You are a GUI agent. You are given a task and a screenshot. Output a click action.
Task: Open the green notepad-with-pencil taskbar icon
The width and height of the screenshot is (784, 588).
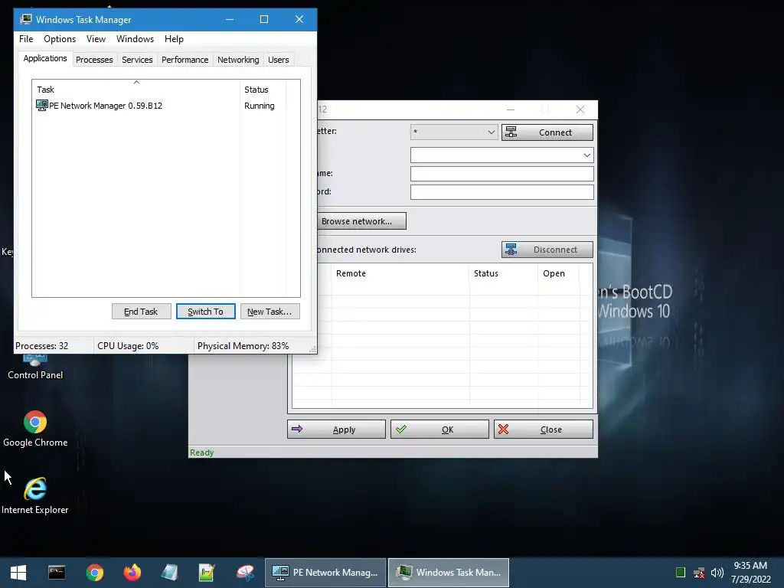(x=207, y=573)
